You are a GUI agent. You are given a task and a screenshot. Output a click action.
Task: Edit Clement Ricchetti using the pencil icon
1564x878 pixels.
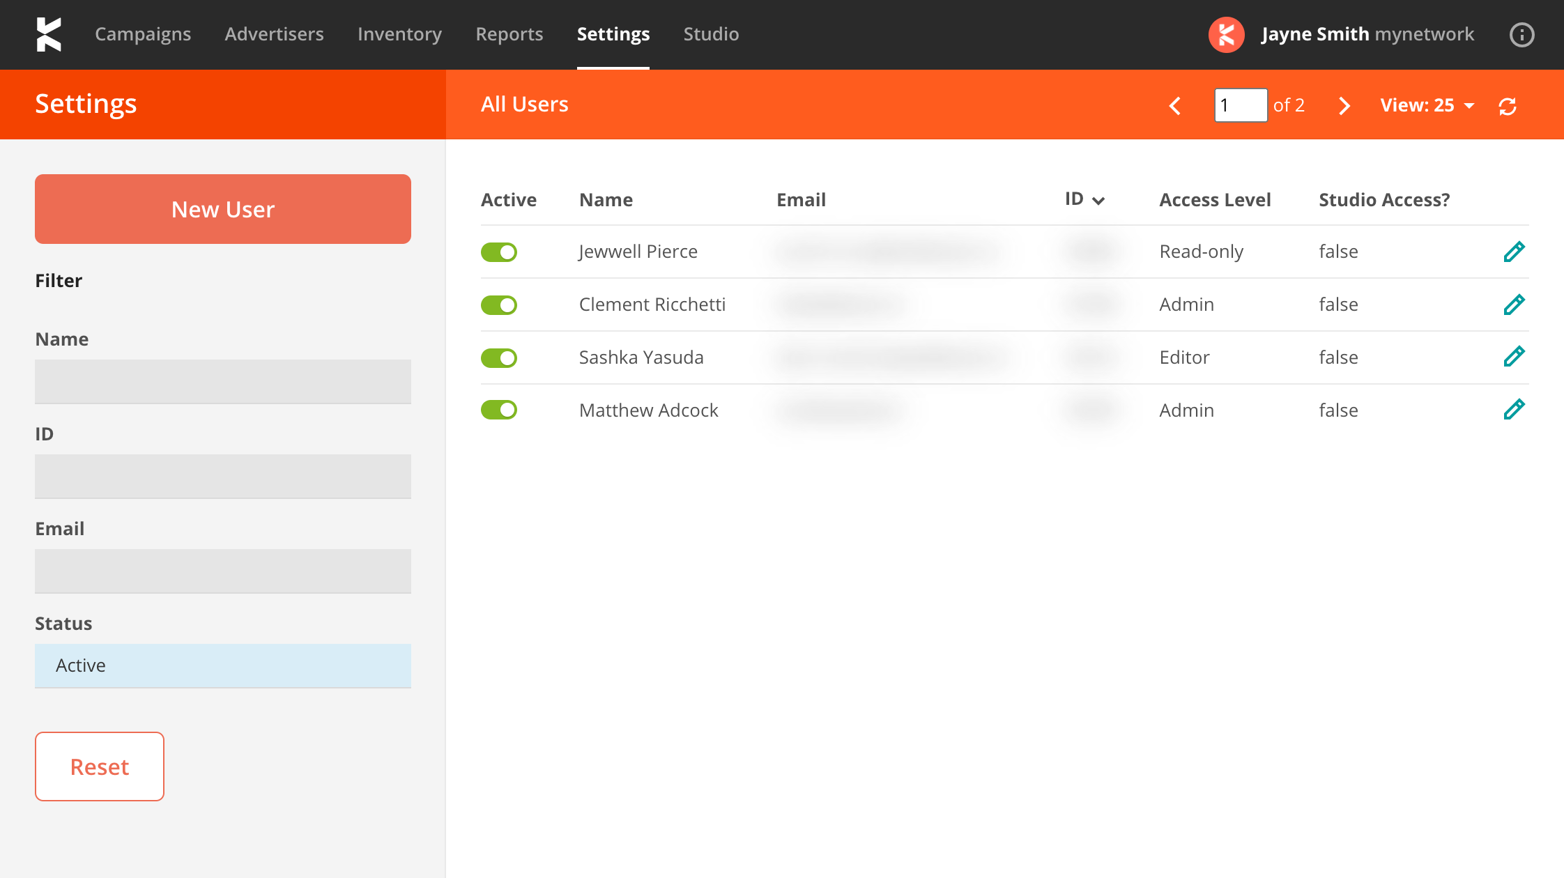coord(1514,305)
